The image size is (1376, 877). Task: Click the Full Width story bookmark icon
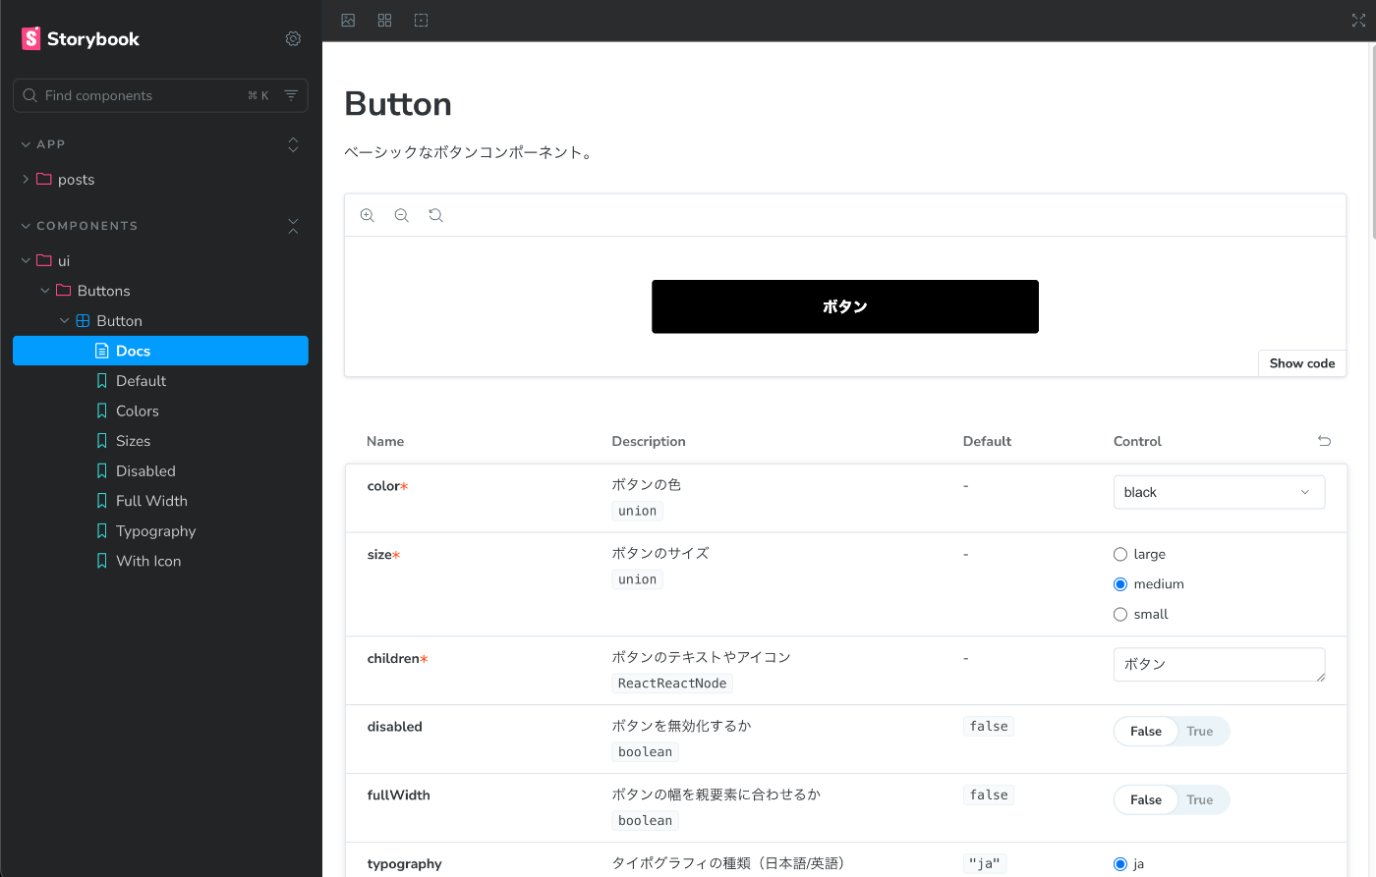click(x=101, y=501)
